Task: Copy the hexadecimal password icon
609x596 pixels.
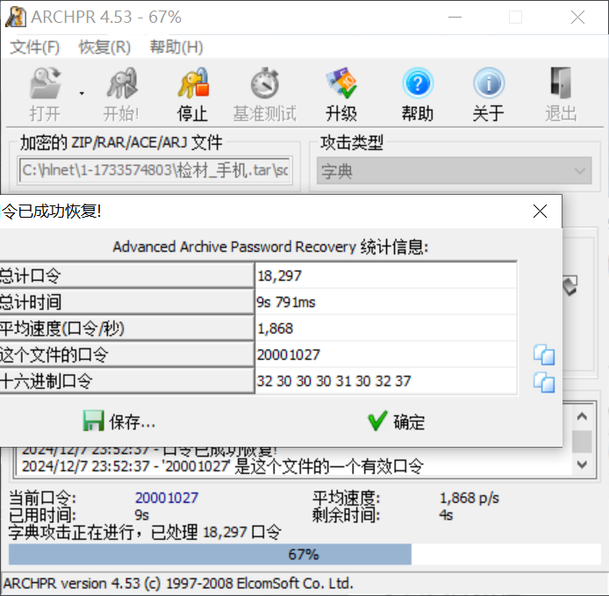Action: tap(544, 382)
